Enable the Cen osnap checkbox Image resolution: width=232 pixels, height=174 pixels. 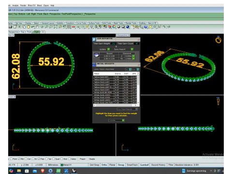[x=26, y=159]
